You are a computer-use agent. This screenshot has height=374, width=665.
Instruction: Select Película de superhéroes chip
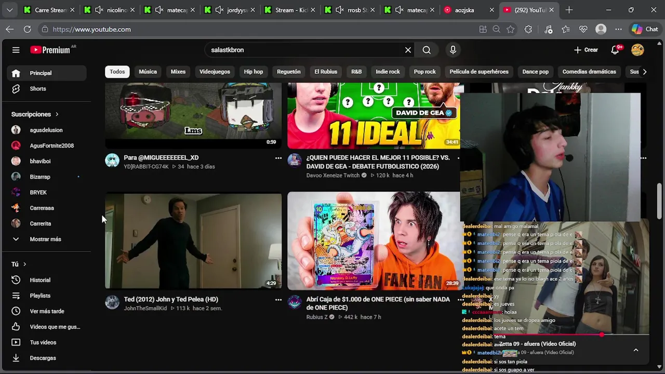(479, 72)
